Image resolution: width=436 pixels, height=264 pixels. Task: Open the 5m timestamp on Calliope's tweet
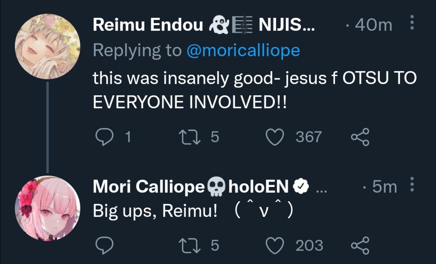coord(384,186)
